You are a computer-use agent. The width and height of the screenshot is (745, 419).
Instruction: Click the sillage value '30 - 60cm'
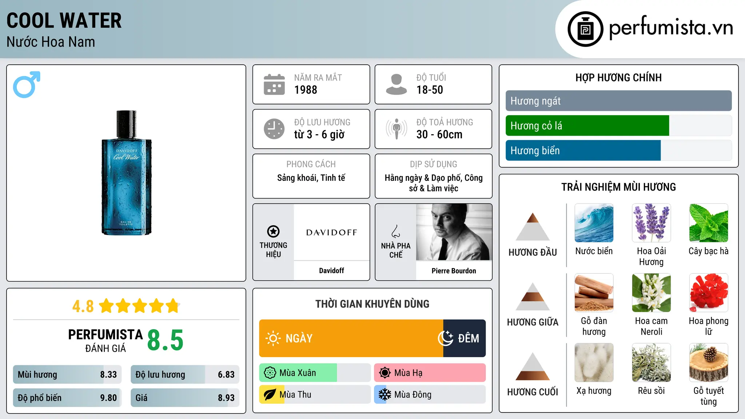pyautogui.click(x=439, y=135)
